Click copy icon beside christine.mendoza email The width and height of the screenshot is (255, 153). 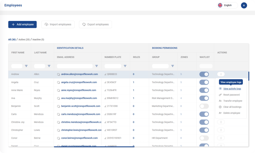(58, 122)
